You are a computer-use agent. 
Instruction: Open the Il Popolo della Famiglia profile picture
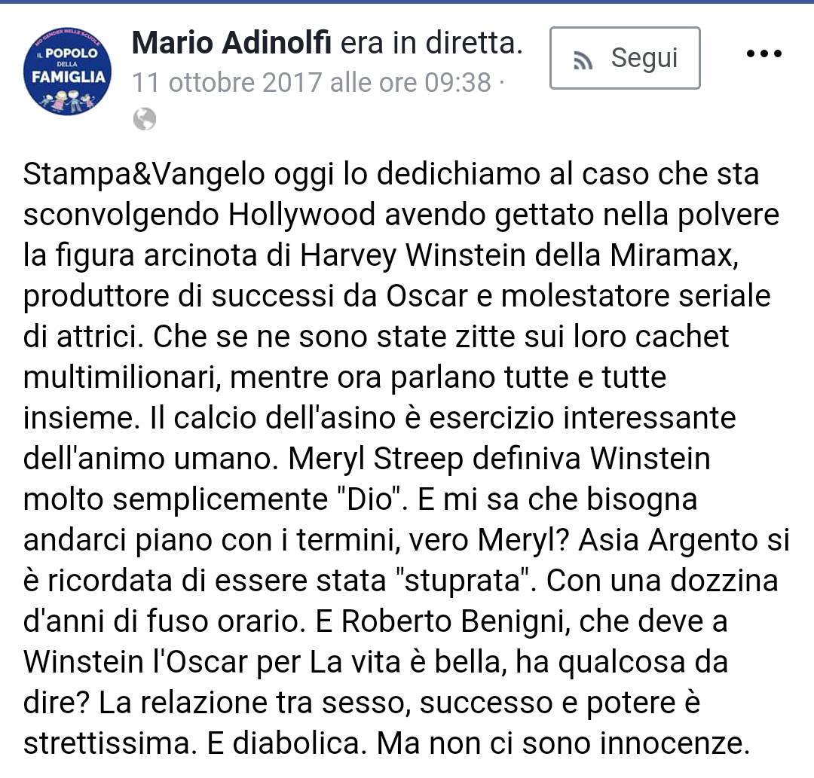[68, 71]
